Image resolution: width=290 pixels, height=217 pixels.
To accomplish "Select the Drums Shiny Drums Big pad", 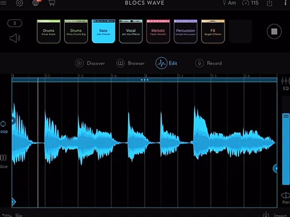I will (76, 31).
